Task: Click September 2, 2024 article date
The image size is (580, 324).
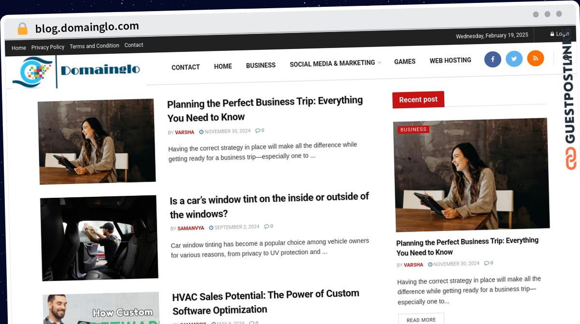Action: click(237, 227)
